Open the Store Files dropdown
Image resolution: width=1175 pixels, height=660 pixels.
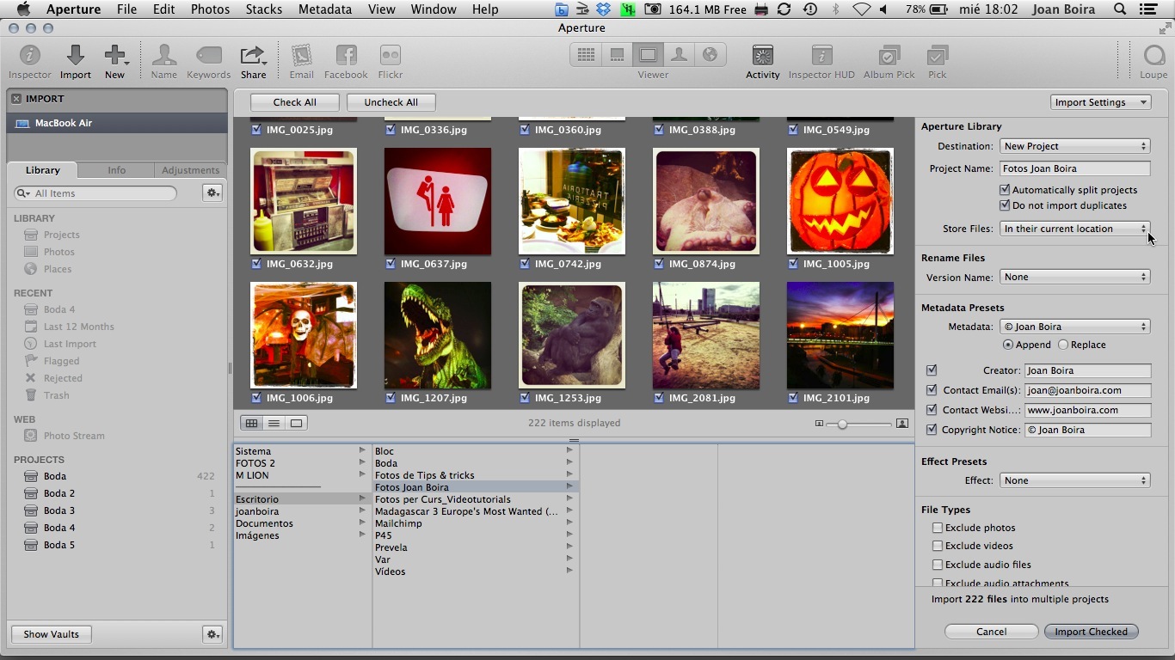(1075, 229)
